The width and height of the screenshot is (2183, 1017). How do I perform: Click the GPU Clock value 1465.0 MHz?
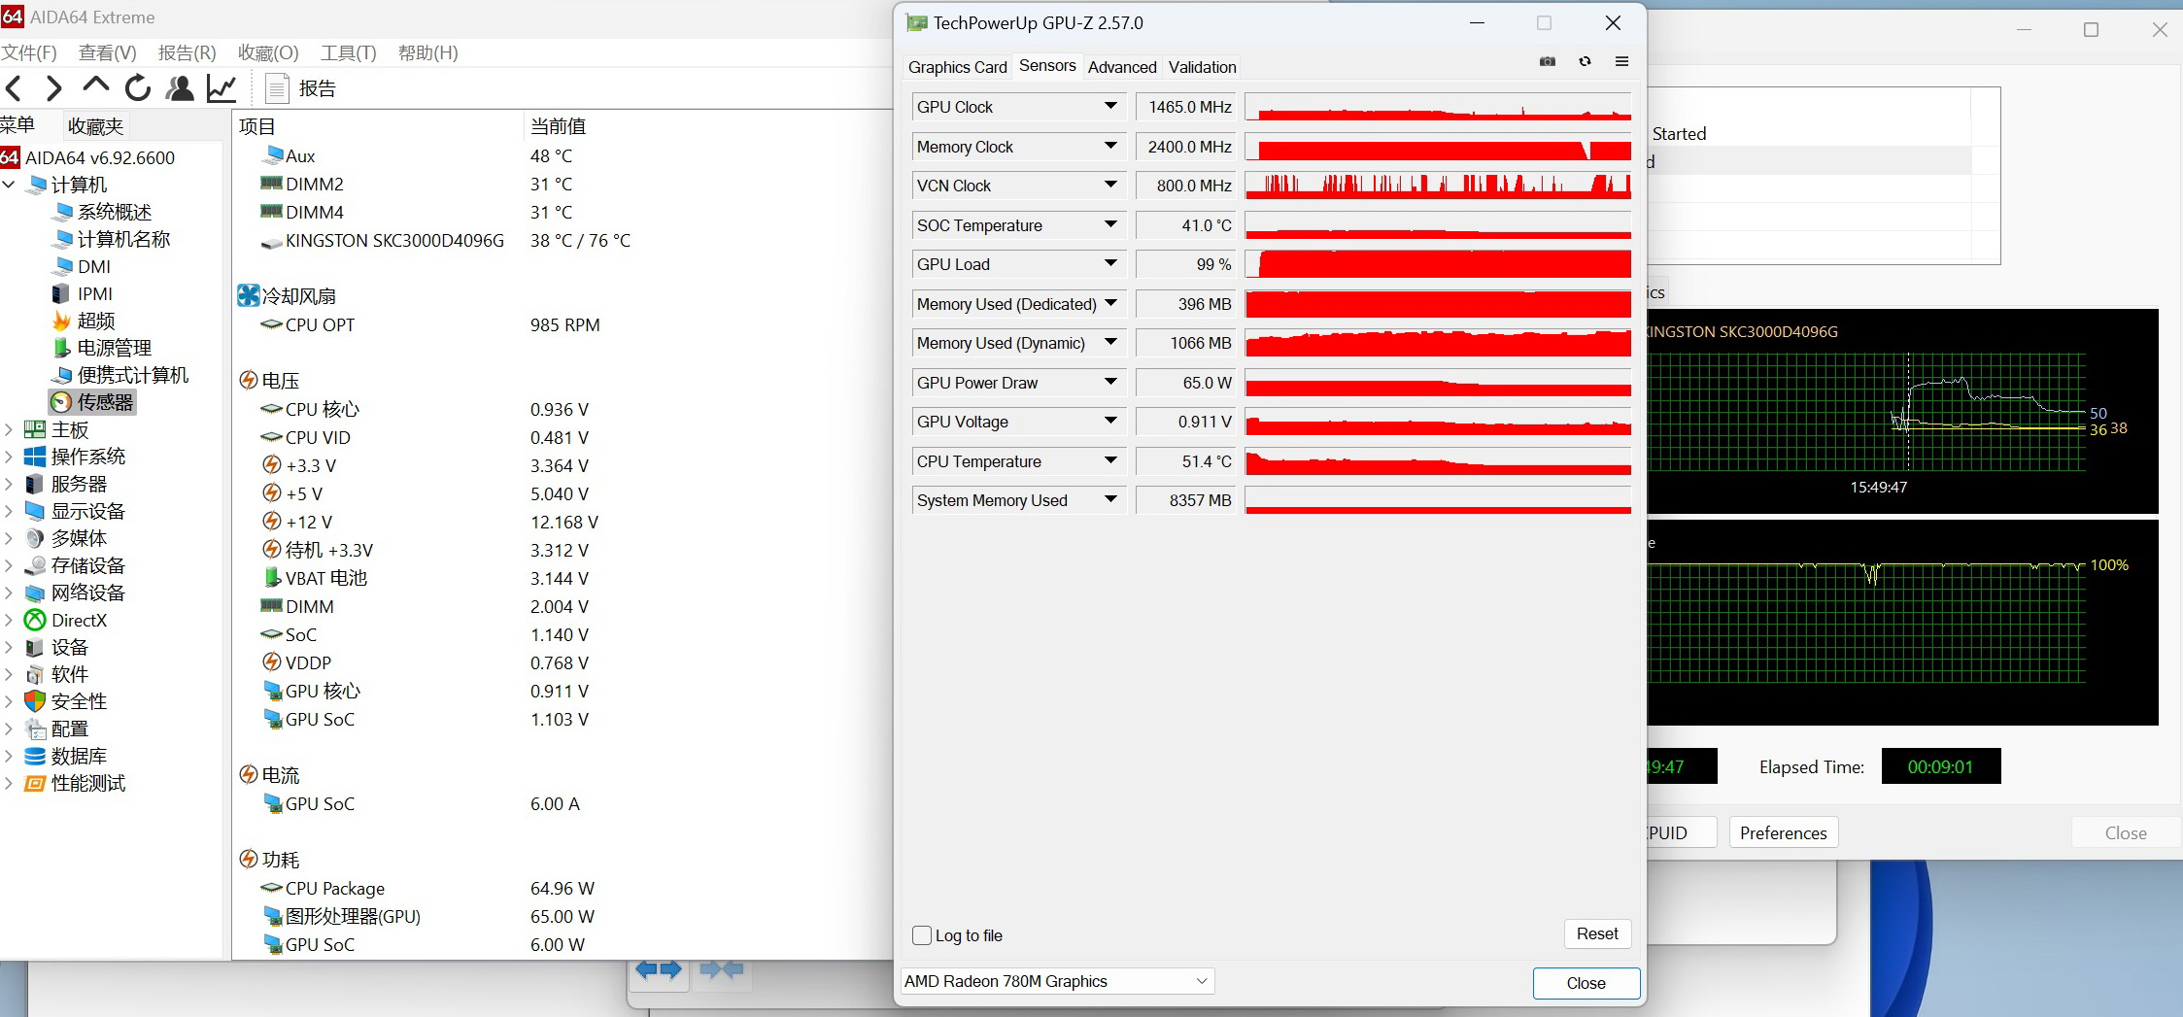(x=1185, y=107)
